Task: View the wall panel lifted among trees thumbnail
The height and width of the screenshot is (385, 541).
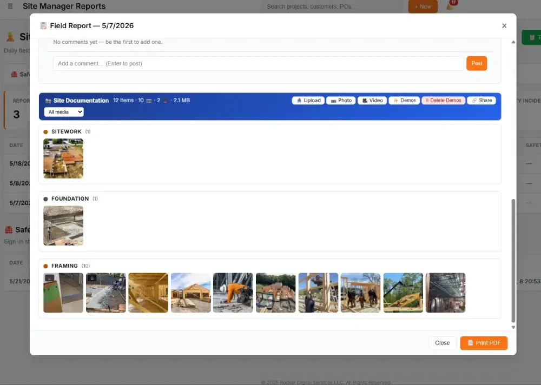Action: [403, 293]
